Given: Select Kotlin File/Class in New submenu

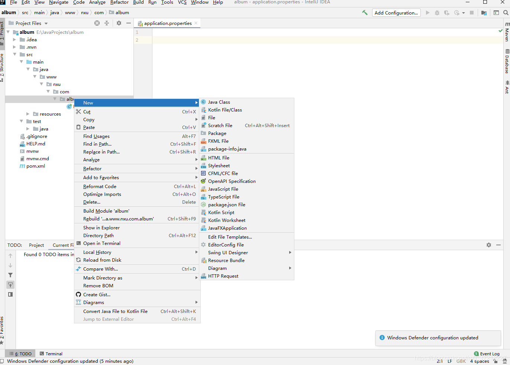Looking at the screenshot, I should [247, 110].
